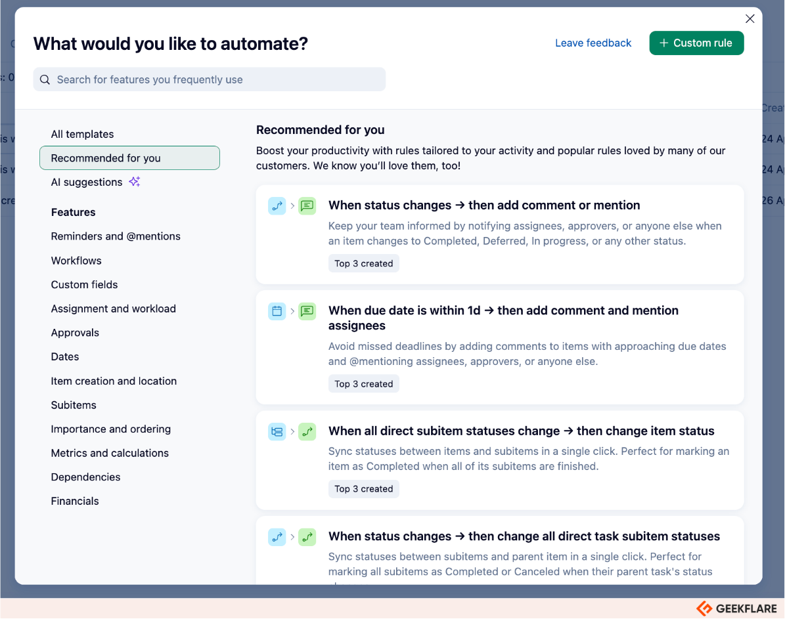This screenshot has width=785, height=619.
Task: Choose the status changes add comment rule
Action: coord(500,235)
